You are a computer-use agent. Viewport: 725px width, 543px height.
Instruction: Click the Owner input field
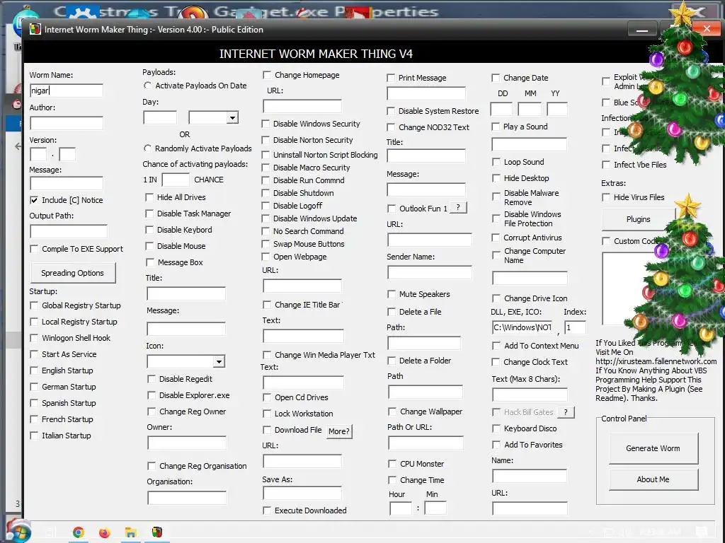(x=187, y=443)
